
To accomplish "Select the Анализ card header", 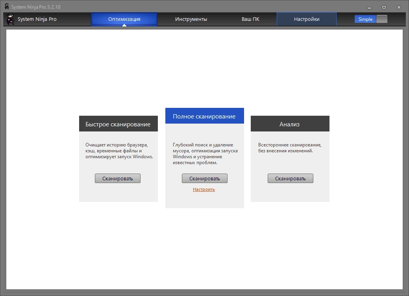I will coord(290,124).
